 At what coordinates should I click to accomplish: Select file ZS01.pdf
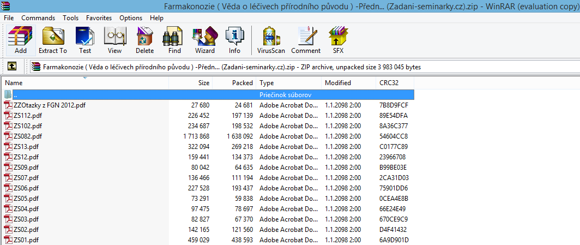26,240
